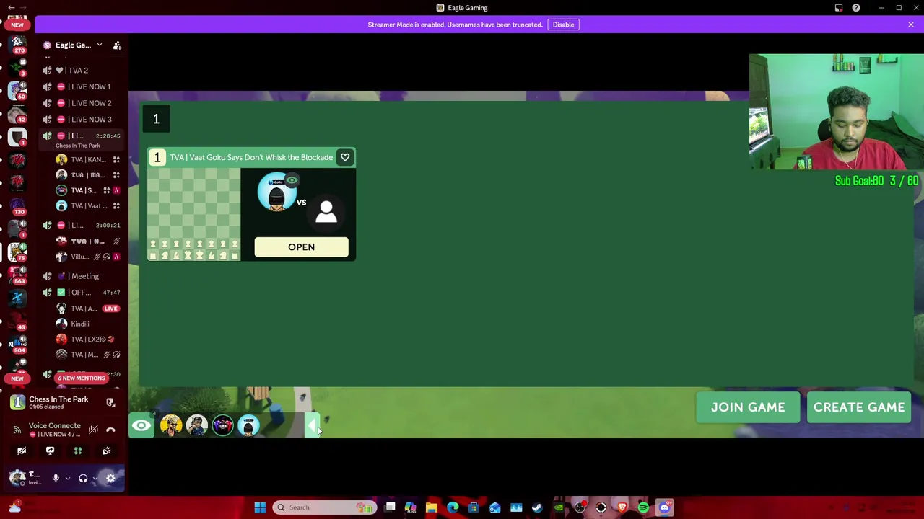The width and height of the screenshot is (924, 519).
Task: Open Microsoft Edge from the taskbar
Action: pyautogui.click(x=453, y=507)
